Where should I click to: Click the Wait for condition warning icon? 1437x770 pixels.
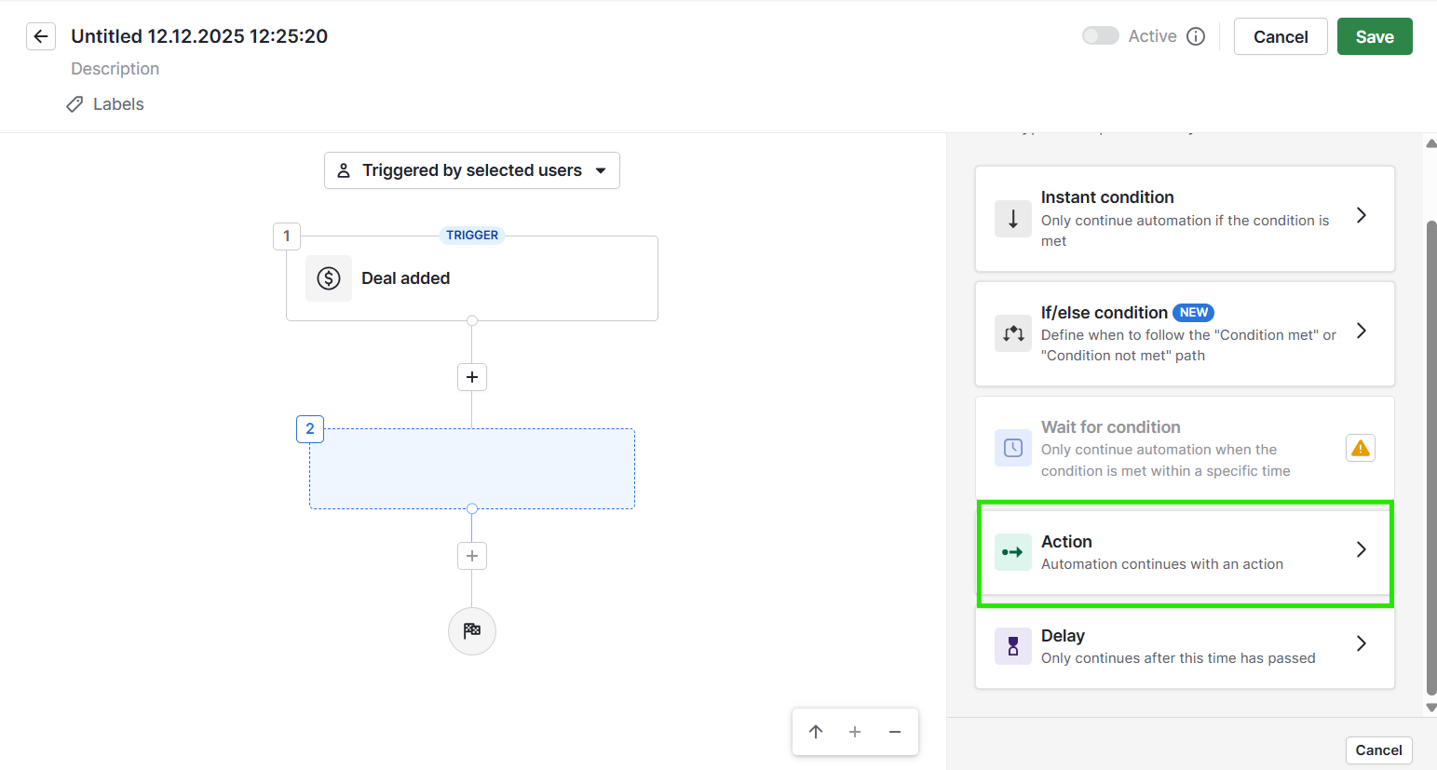click(1361, 449)
